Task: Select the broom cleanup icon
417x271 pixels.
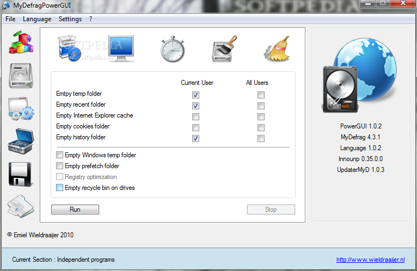Action: [x=277, y=48]
